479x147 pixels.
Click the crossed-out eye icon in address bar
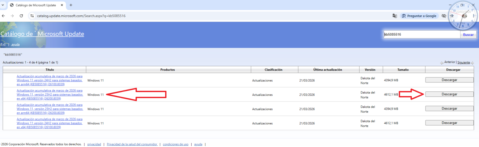[443, 16]
